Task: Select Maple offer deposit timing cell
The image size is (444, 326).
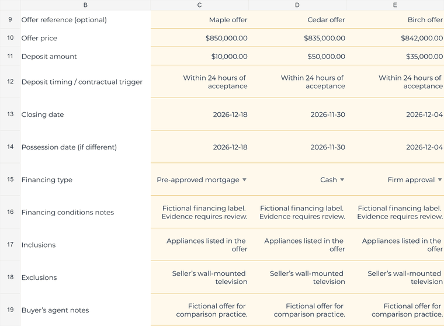Action: [x=200, y=82]
